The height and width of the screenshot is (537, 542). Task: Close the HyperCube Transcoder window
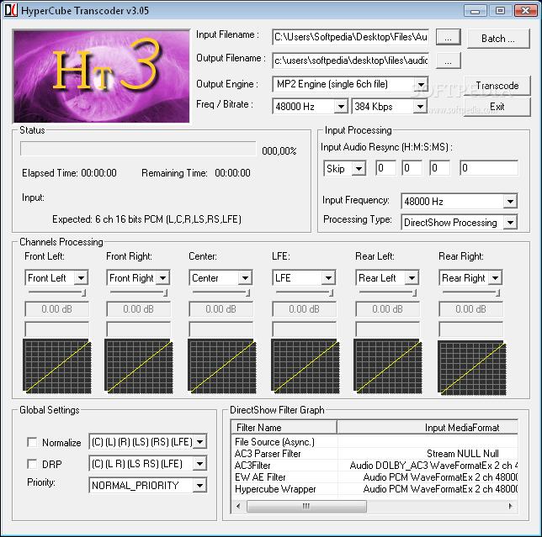pos(525,10)
